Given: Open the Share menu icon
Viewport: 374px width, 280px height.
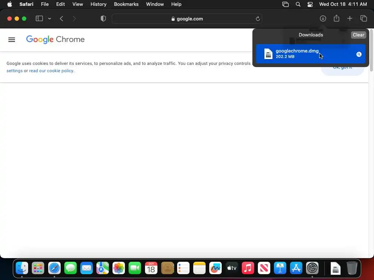Looking at the screenshot, I should point(336,18).
